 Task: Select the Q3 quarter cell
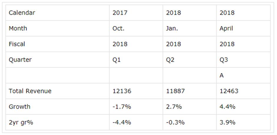click(224, 60)
